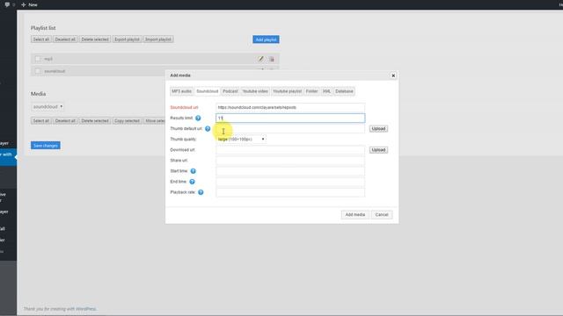
Task: Switch to Folder tab
Action: click(x=311, y=91)
